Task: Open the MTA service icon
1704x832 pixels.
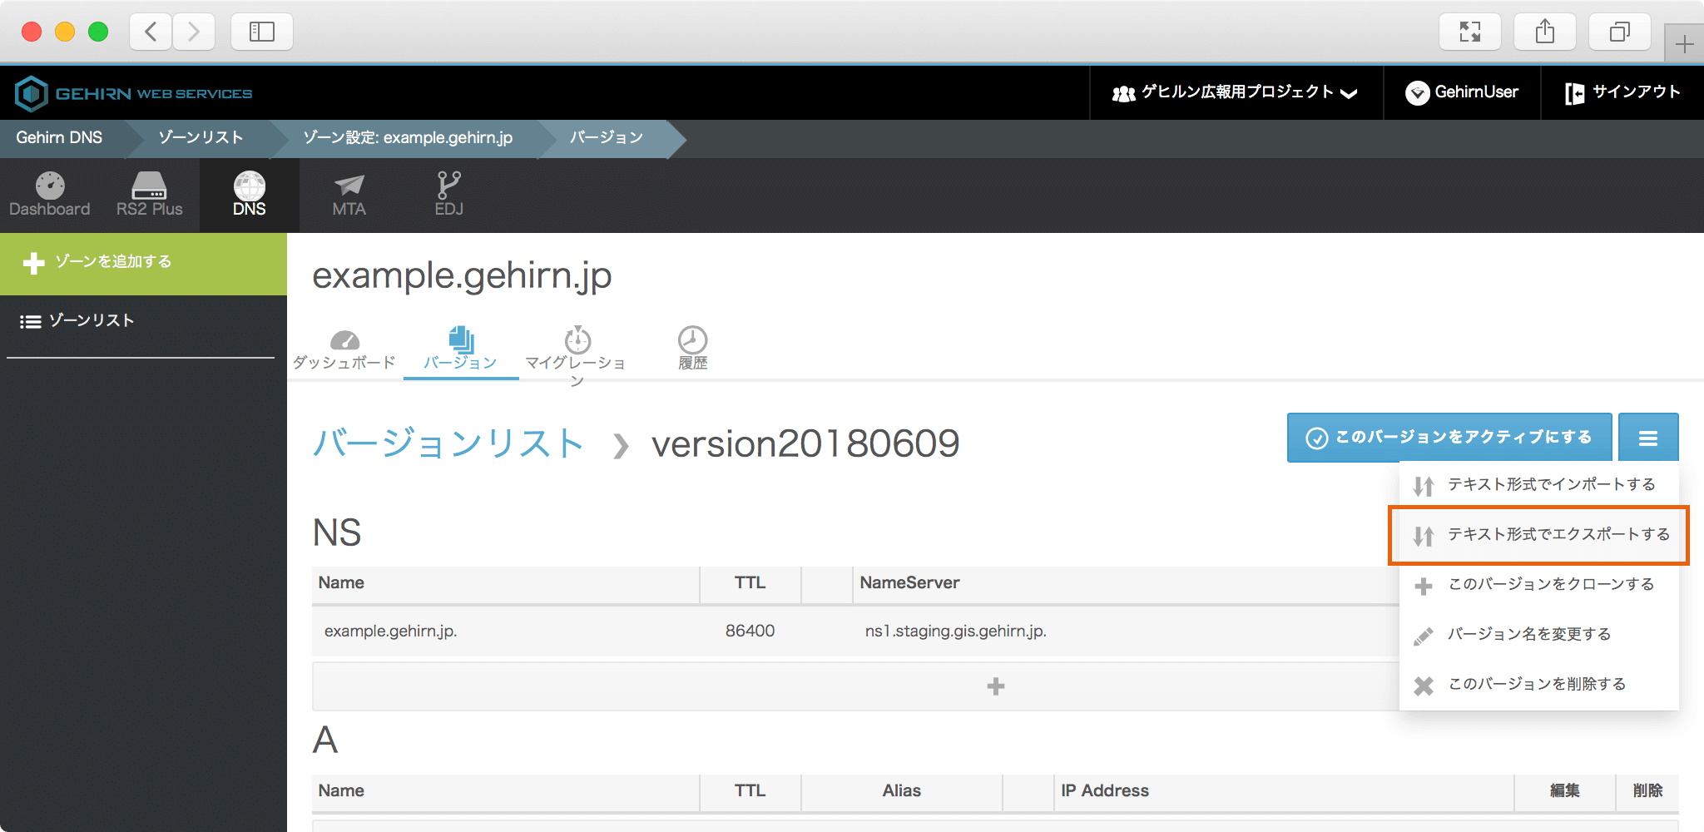Action: (349, 195)
